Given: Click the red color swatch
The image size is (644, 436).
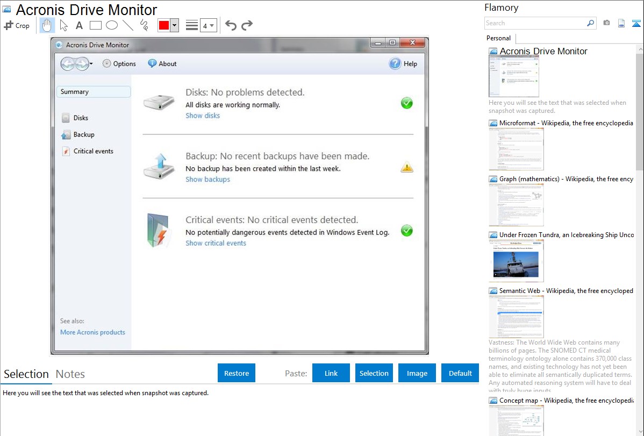Looking at the screenshot, I should 164,25.
